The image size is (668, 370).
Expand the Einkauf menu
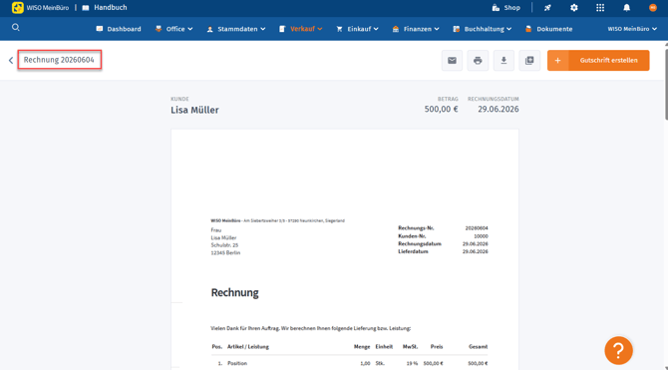[358, 29]
